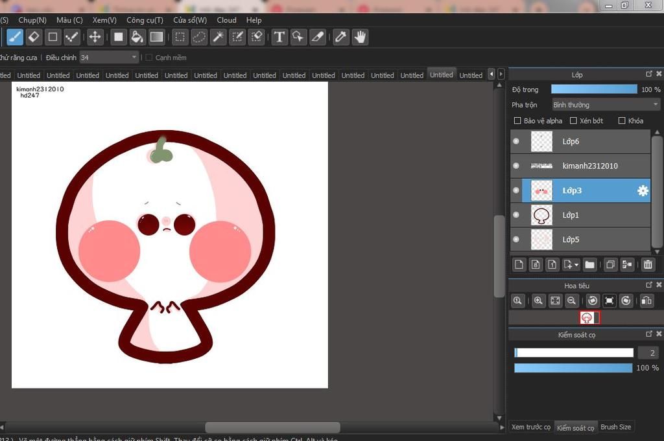Image resolution: width=664 pixels, height=441 pixels.
Task: Undock the Hoa tiêu panel
Action: (x=648, y=285)
